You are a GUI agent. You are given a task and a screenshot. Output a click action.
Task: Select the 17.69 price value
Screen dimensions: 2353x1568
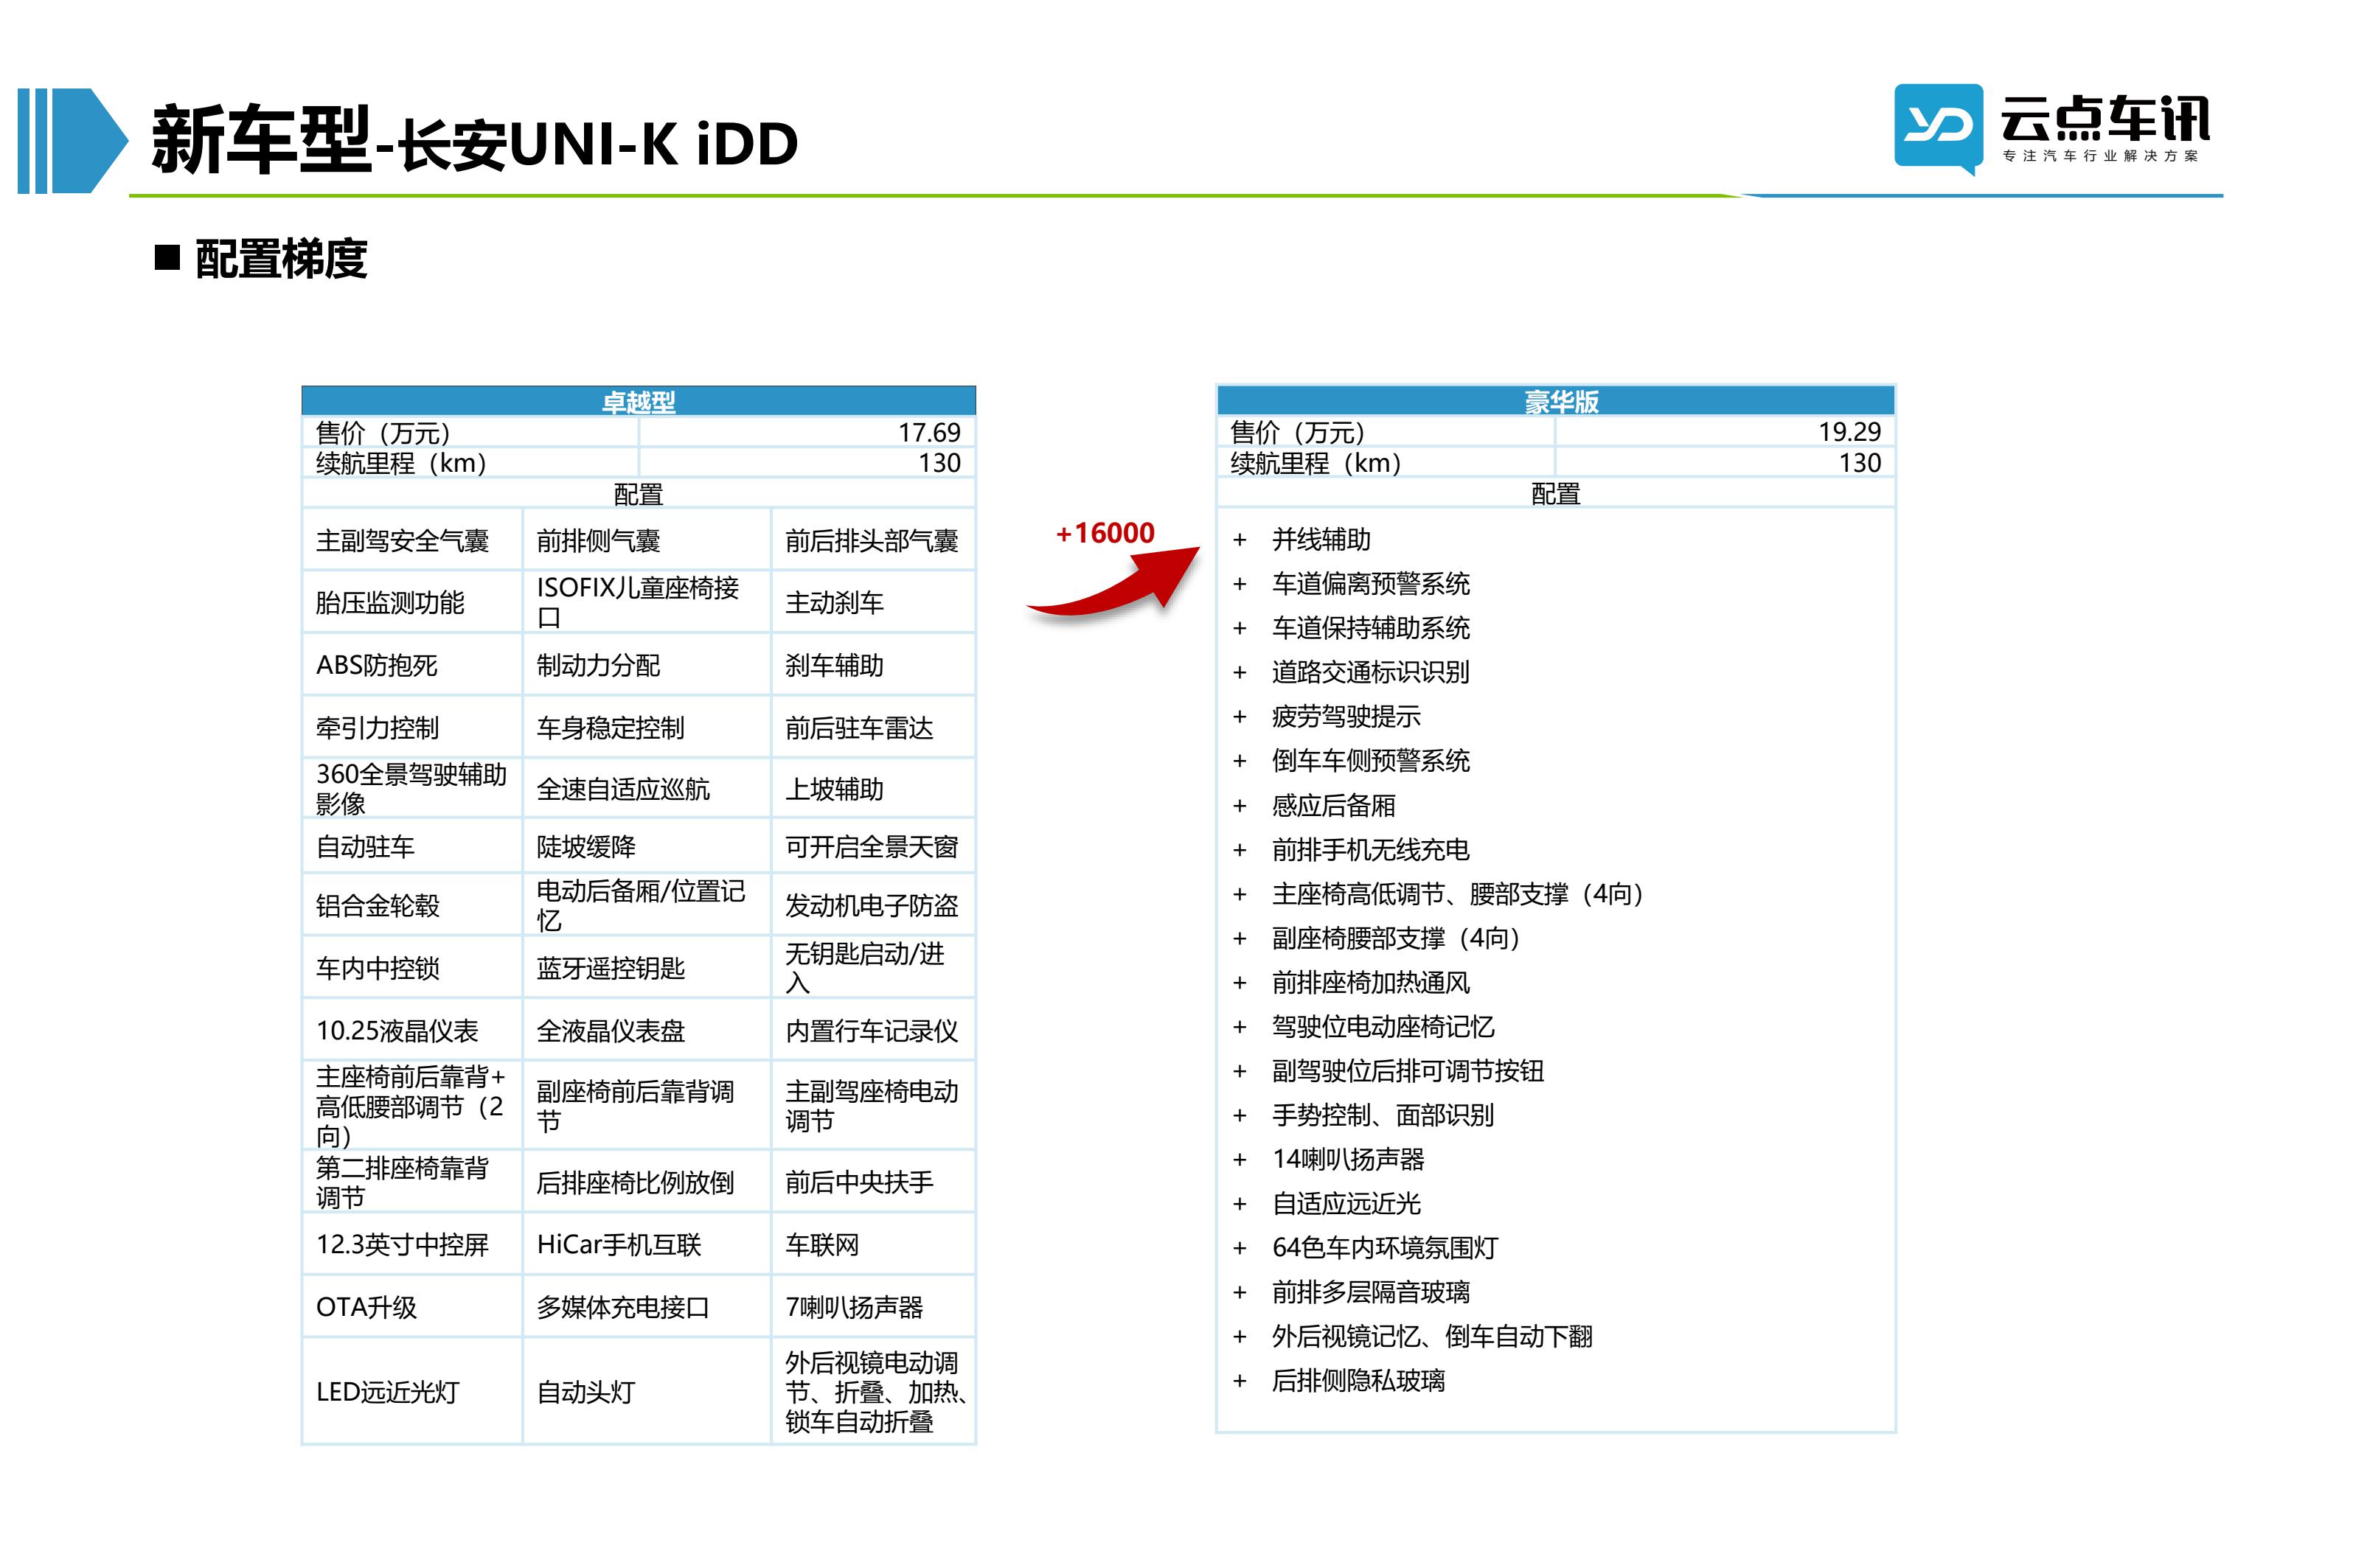tap(928, 432)
